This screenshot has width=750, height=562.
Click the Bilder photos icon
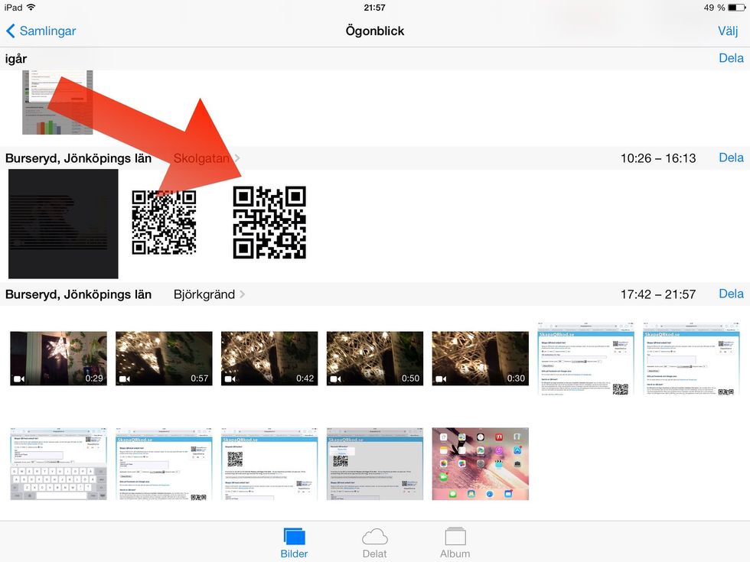point(294,537)
